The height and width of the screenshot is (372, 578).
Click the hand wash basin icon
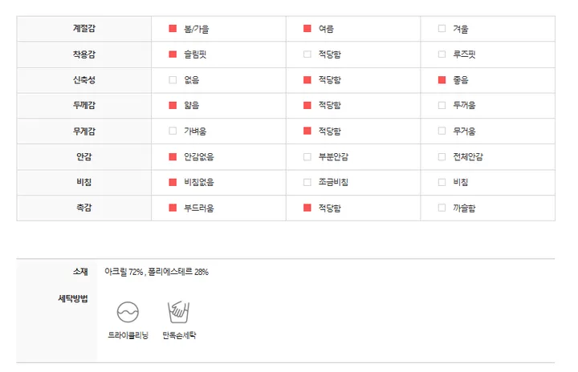coord(178,312)
